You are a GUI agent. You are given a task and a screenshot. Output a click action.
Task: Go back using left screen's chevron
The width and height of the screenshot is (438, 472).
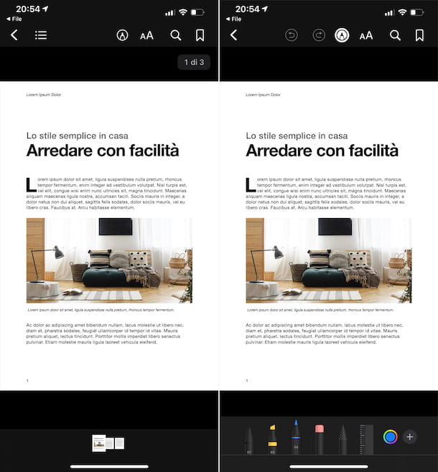click(x=14, y=35)
